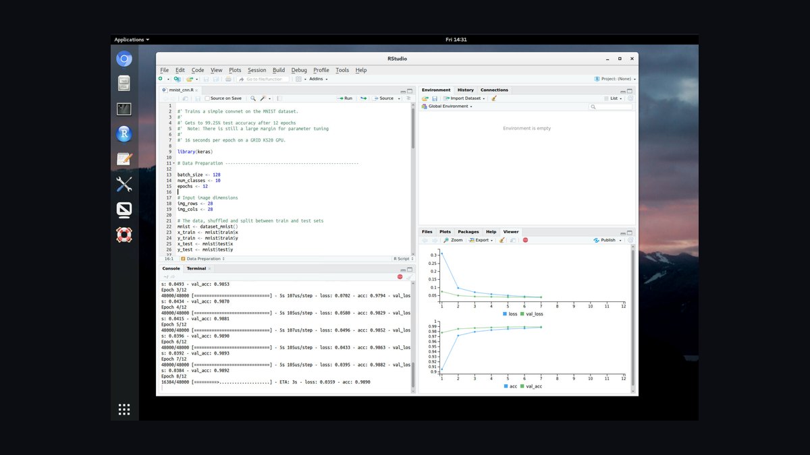Click the Save workspace icon in Environment pane
Screen dimensions: 810x455
[434, 98]
